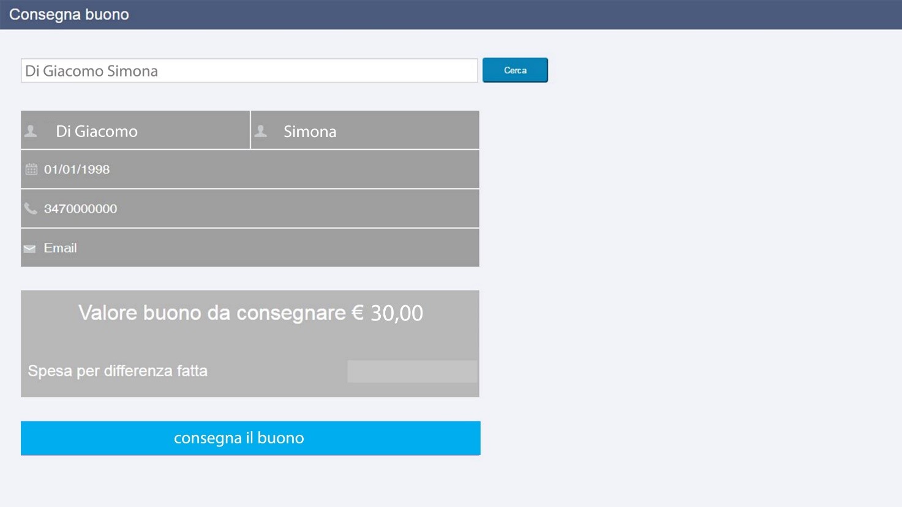Click the customer search field with Di Giacomo Simona
Screen dimensions: 902x507
click(x=249, y=70)
